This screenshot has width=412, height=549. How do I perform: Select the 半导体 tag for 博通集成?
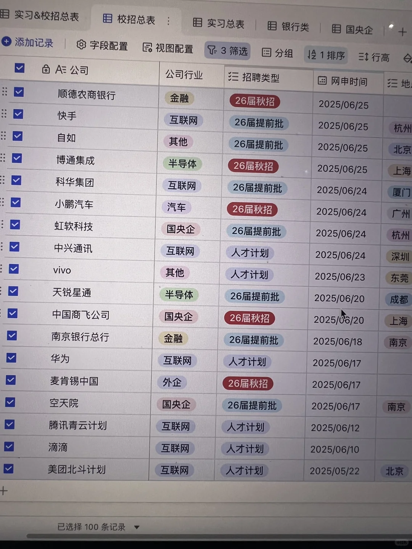182,164
